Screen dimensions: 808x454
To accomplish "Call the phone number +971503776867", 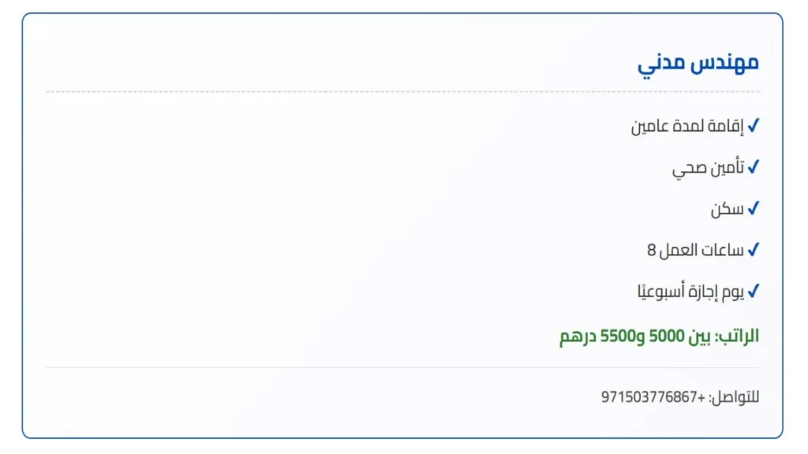I will tap(653, 396).
